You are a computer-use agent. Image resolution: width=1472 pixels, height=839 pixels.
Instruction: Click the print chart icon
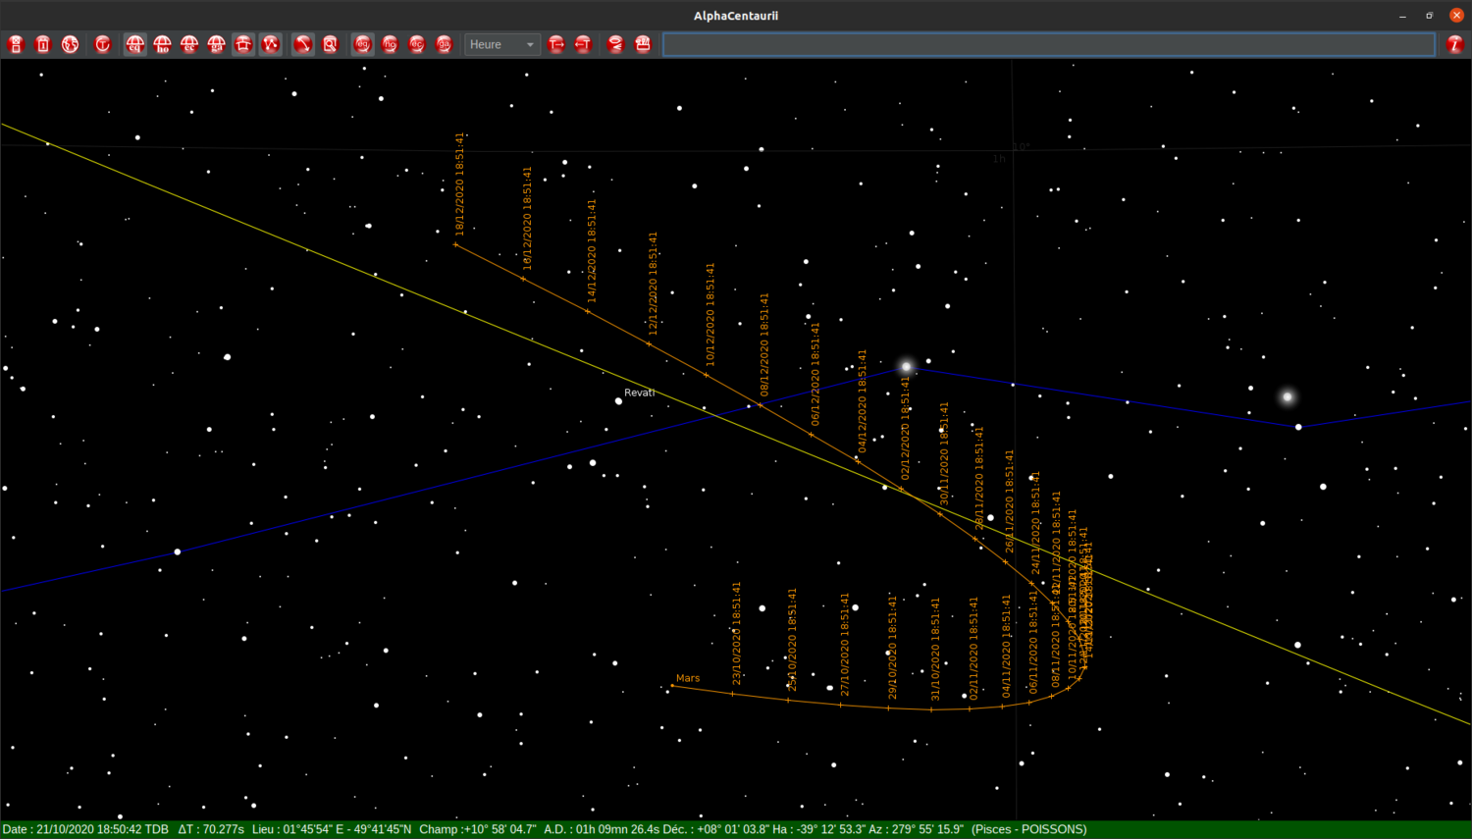[643, 43]
